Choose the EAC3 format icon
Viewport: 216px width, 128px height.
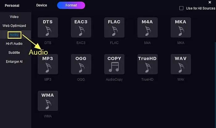(x=81, y=27)
